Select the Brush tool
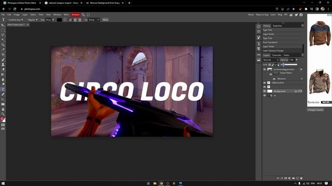This screenshot has width=332, height=186. click(3, 60)
